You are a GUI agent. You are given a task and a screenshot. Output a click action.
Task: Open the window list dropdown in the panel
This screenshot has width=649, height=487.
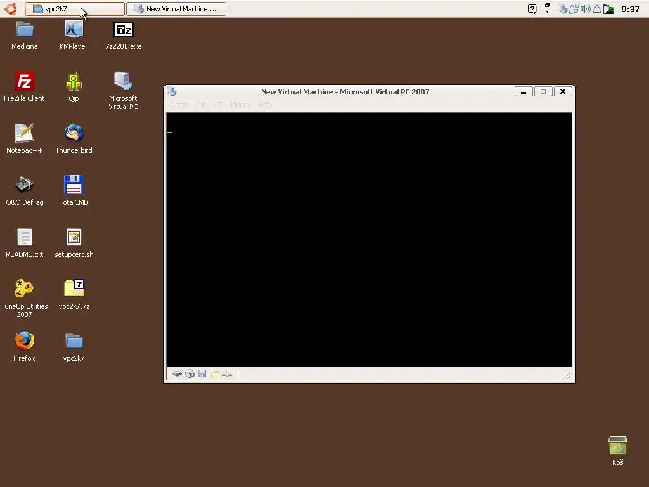[x=547, y=8]
